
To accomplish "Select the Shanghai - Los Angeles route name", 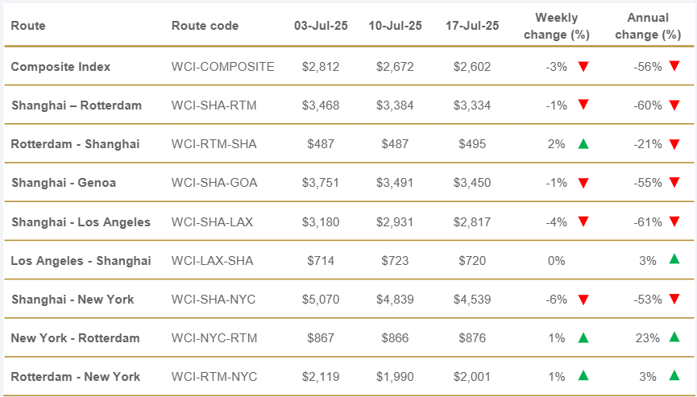I will pos(81,222).
